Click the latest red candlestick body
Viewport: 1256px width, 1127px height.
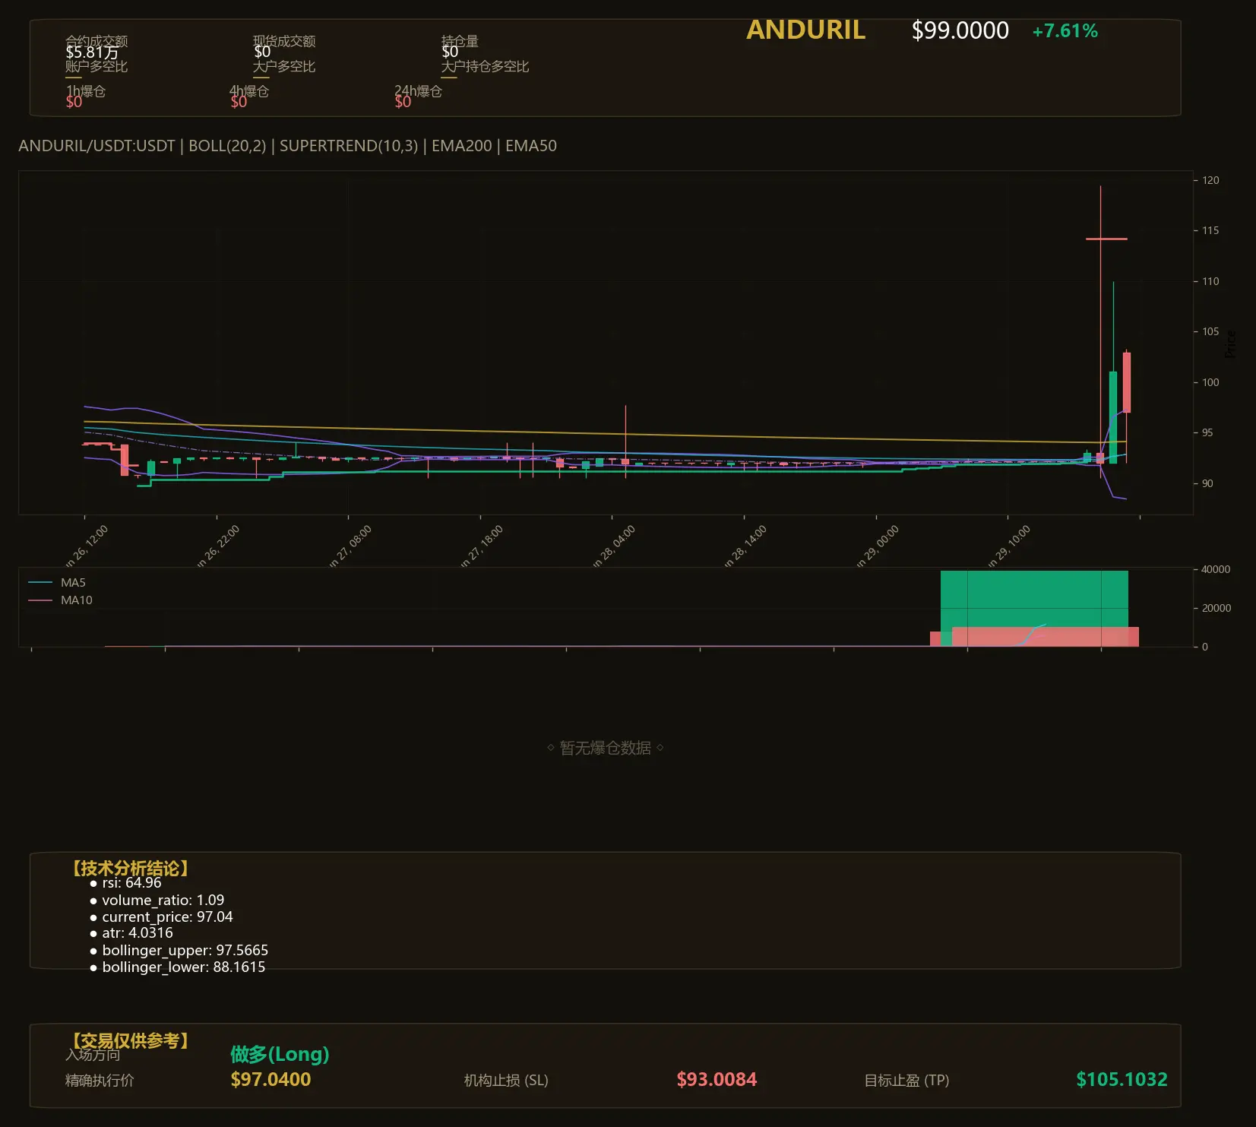(x=1127, y=382)
